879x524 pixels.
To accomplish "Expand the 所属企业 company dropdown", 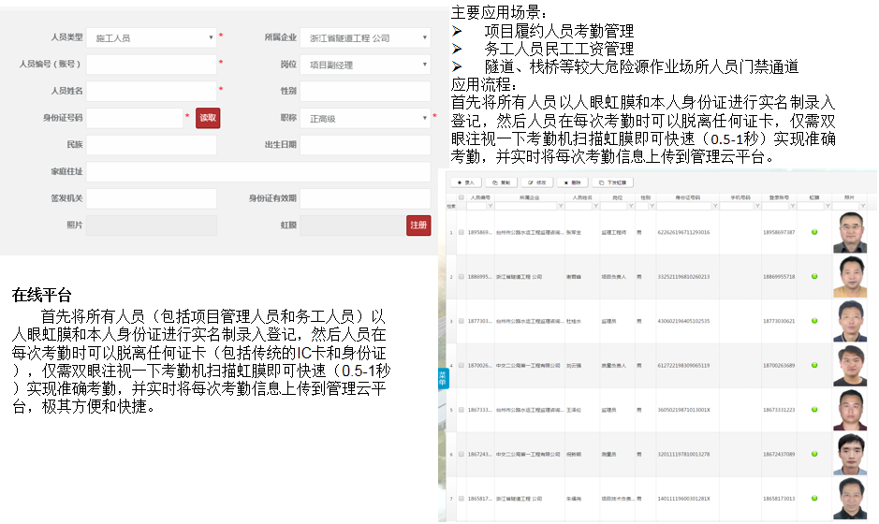I will [x=365, y=38].
